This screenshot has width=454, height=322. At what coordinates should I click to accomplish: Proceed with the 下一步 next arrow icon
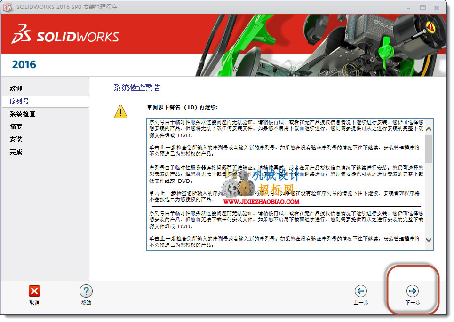point(413,291)
